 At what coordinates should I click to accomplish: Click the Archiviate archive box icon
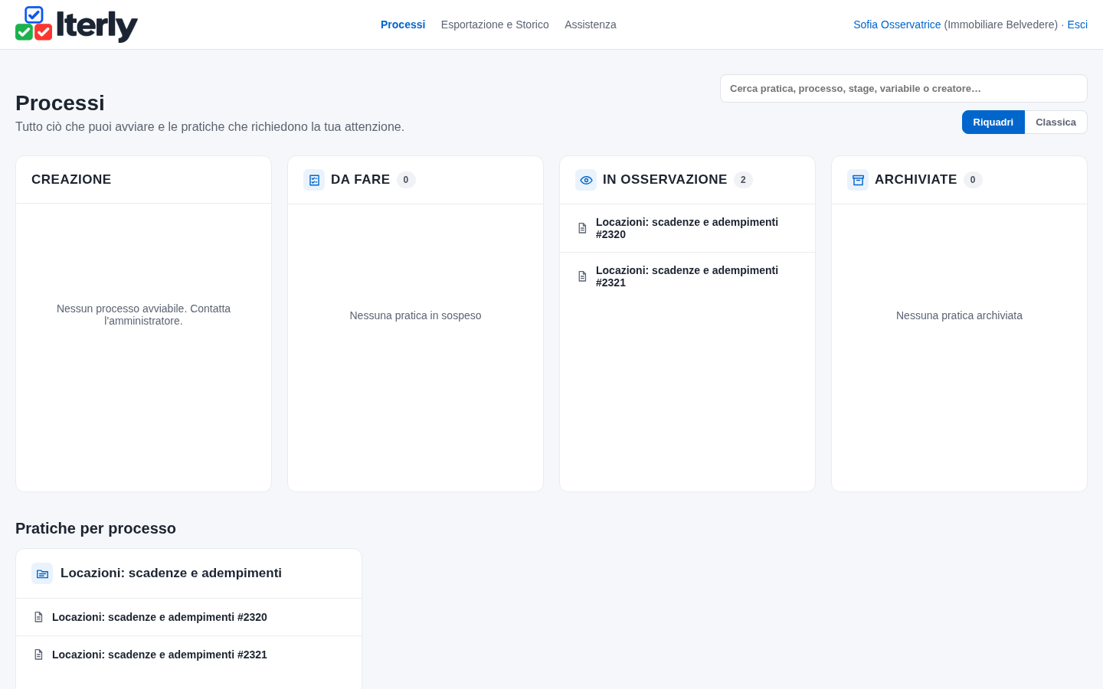click(858, 180)
